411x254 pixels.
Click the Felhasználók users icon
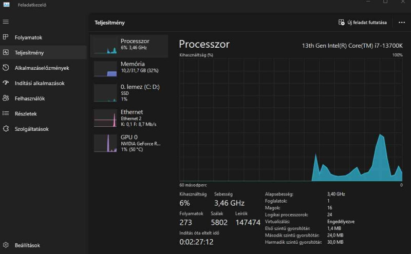coord(6,98)
